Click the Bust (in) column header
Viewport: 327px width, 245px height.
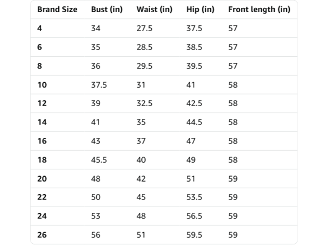pyautogui.click(x=107, y=9)
